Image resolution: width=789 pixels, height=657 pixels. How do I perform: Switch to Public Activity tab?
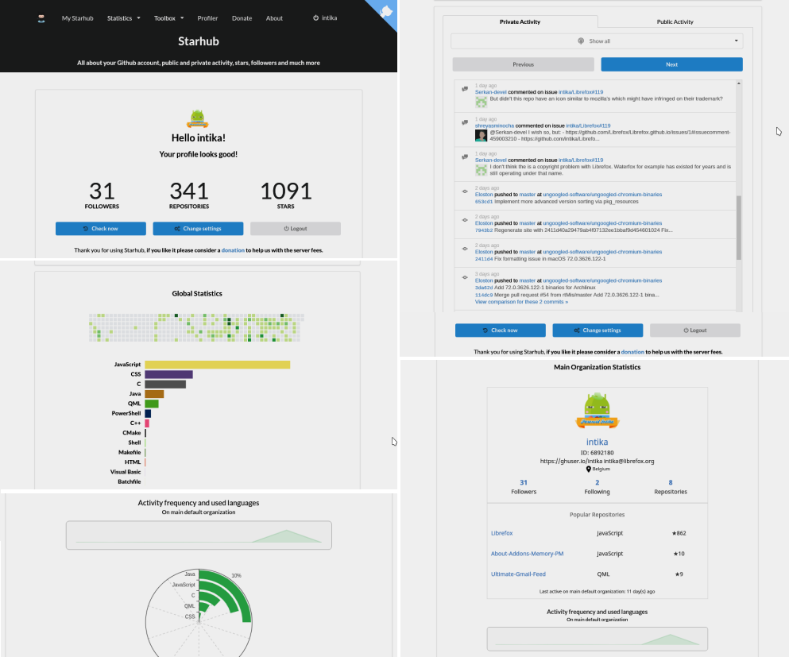(675, 21)
